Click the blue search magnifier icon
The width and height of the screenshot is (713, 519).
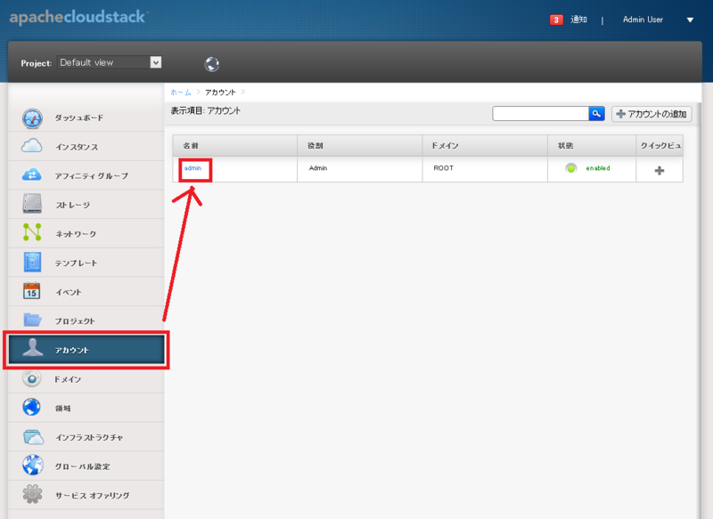596,113
